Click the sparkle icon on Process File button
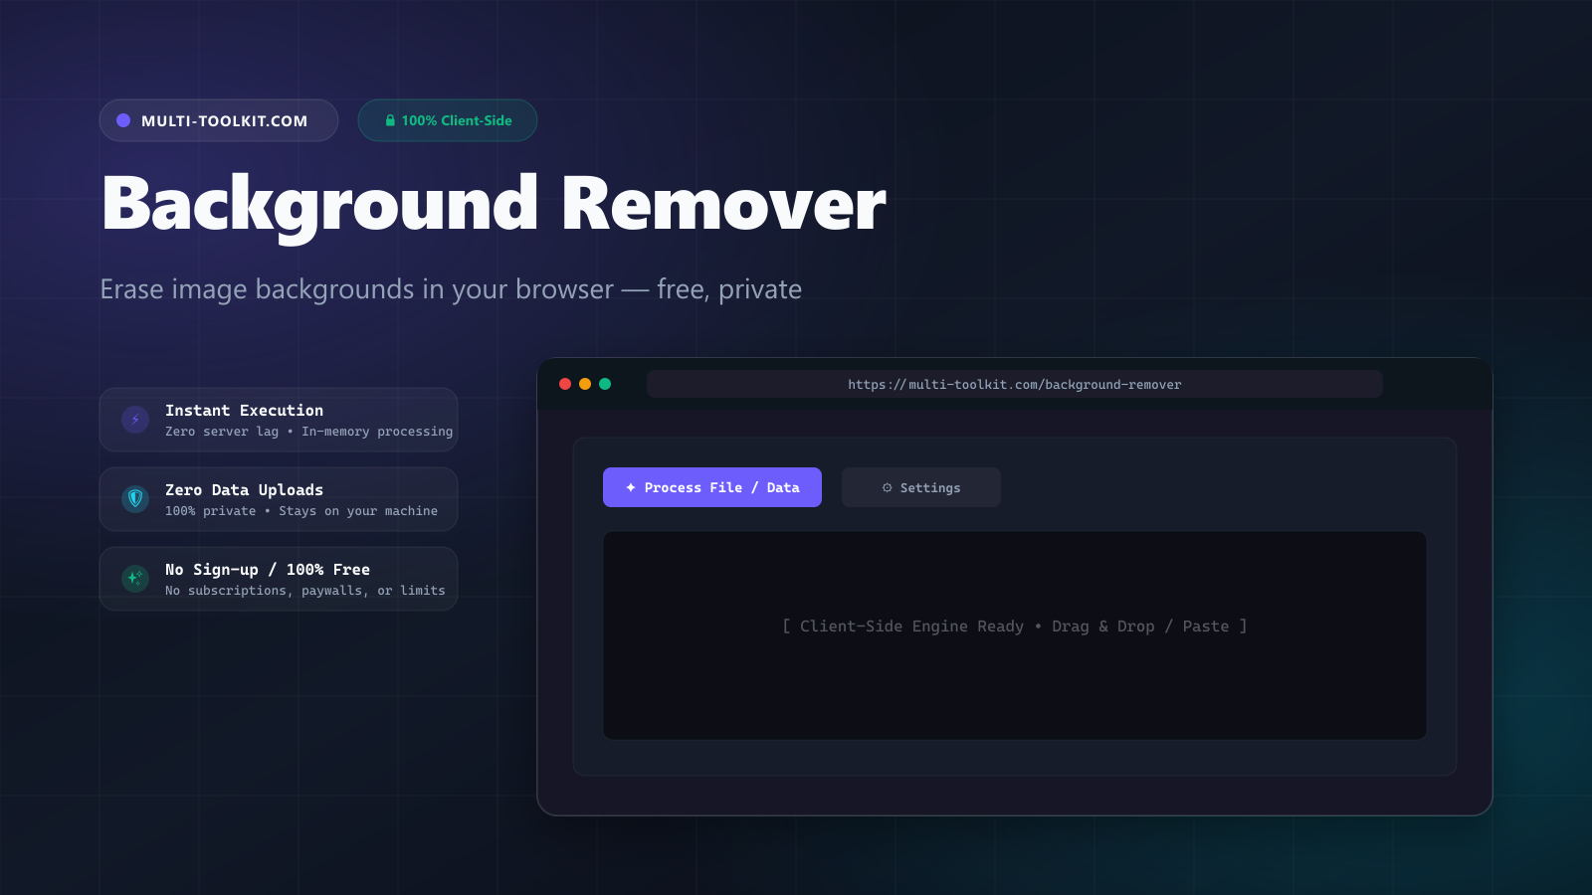Viewport: 1592px width, 895px height. [631, 487]
